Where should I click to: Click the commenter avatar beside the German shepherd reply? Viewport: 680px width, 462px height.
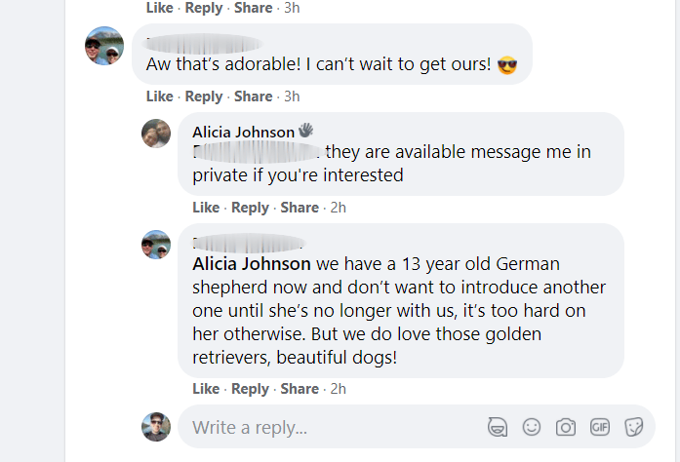click(x=156, y=245)
